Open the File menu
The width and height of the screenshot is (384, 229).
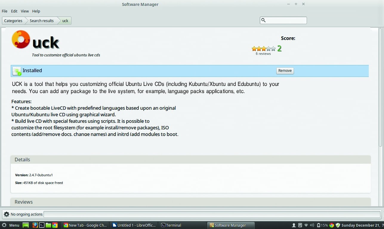click(4, 11)
